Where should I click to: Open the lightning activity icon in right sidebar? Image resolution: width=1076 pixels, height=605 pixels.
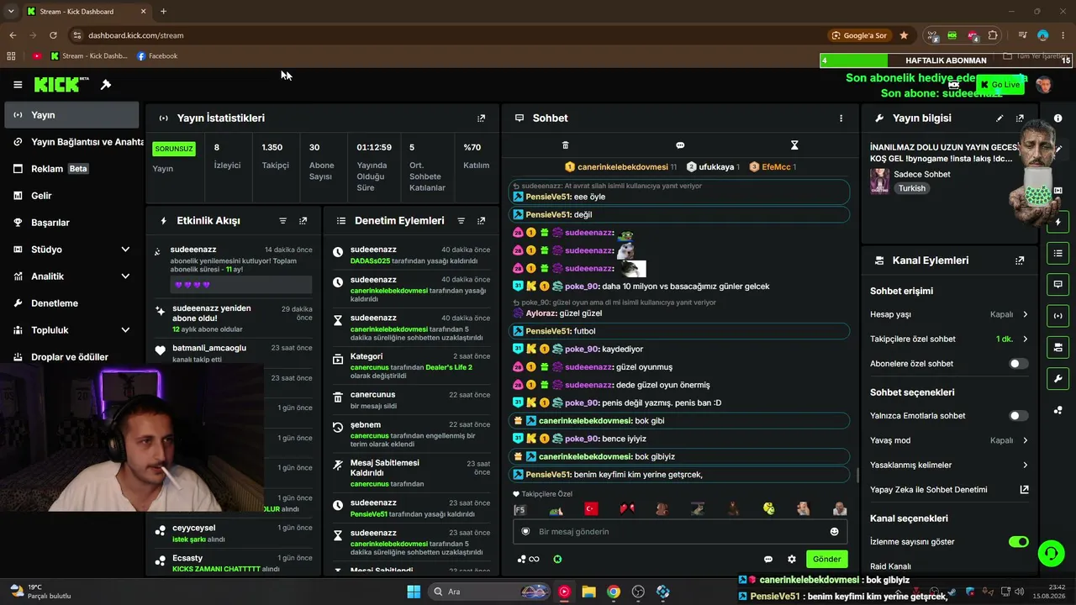click(1058, 222)
